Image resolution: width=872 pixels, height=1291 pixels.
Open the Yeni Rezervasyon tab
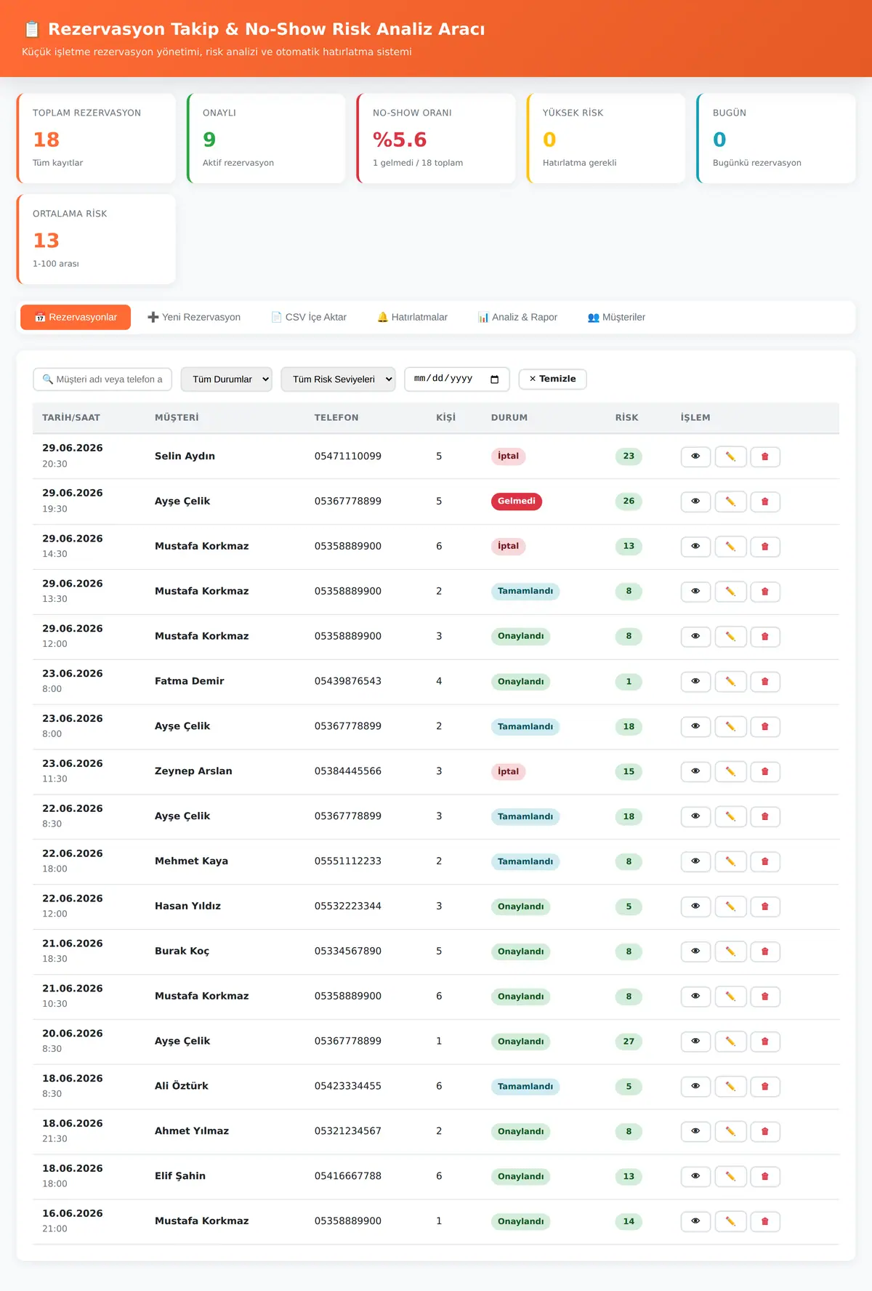(194, 317)
